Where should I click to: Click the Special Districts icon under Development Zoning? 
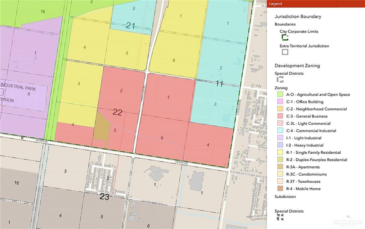[x=280, y=79]
